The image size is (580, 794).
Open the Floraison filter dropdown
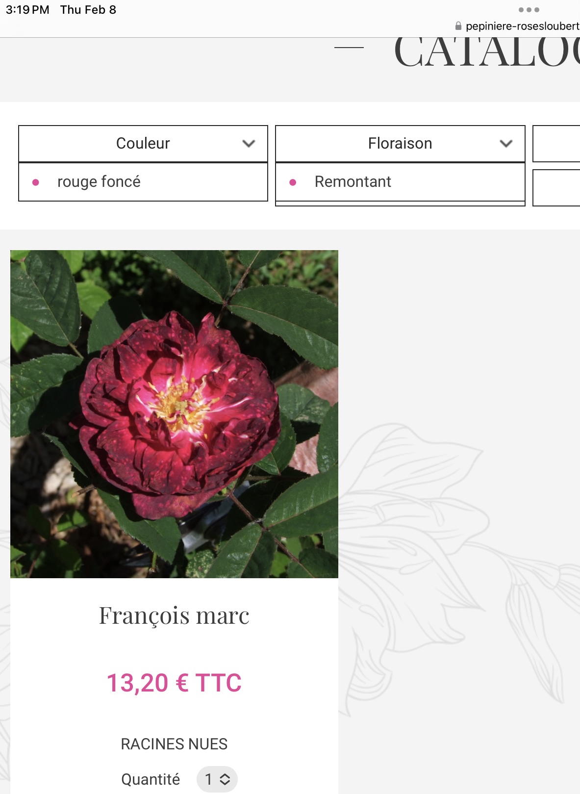click(x=400, y=144)
